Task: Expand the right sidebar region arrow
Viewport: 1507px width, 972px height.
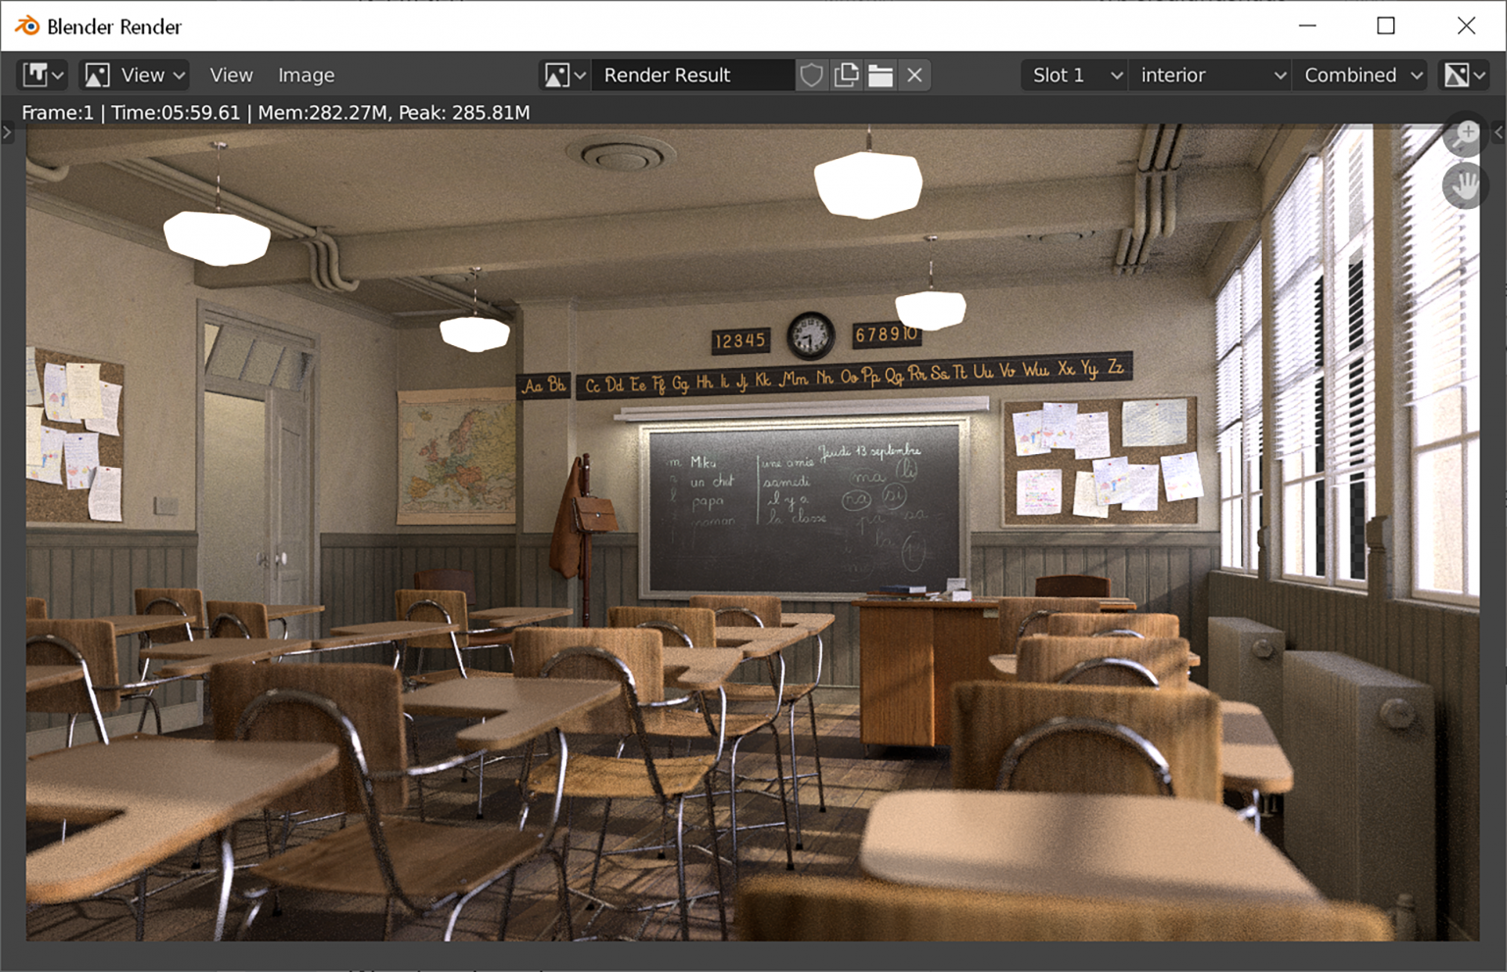Action: 1498,132
